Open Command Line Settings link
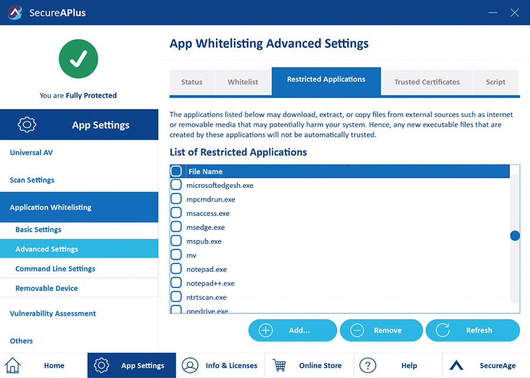 coord(55,269)
